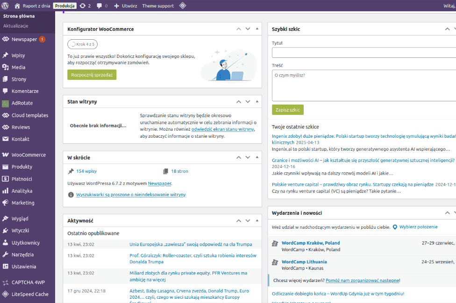Click the Strony pages icon

[x=6, y=79]
